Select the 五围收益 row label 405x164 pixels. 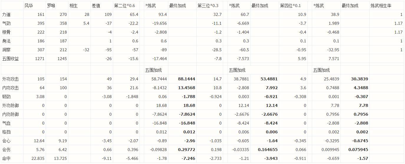pyautogui.click(x=11, y=59)
